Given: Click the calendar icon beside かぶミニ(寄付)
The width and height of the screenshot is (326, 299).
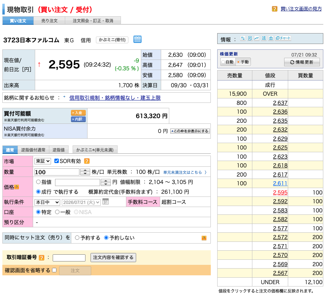Looking at the screenshot, I should point(137,39).
